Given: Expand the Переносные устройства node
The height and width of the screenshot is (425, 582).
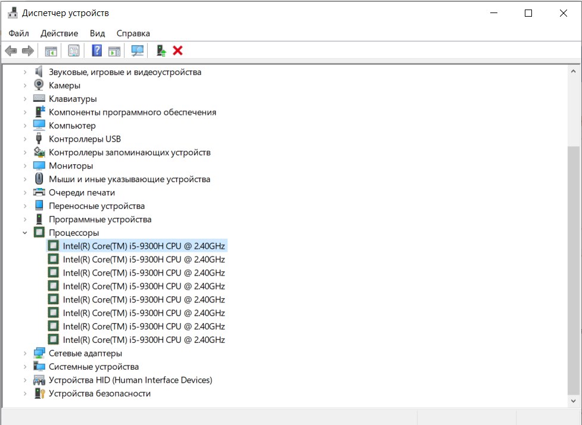Looking at the screenshot, I should pyautogui.click(x=25, y=206).
